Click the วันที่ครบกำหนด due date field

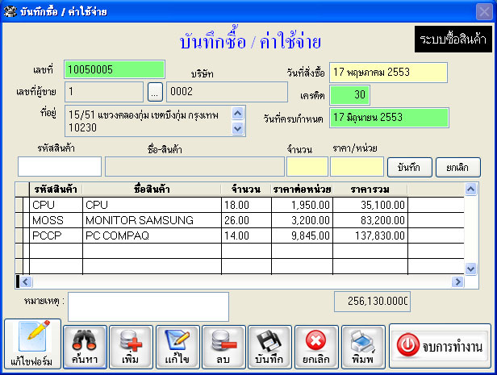pos(389,118)
